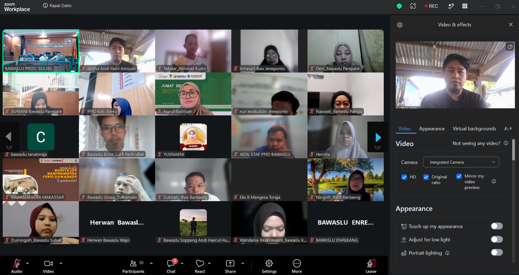
Task: Select YUSNAENI participant tile
Action: (193, 137)
